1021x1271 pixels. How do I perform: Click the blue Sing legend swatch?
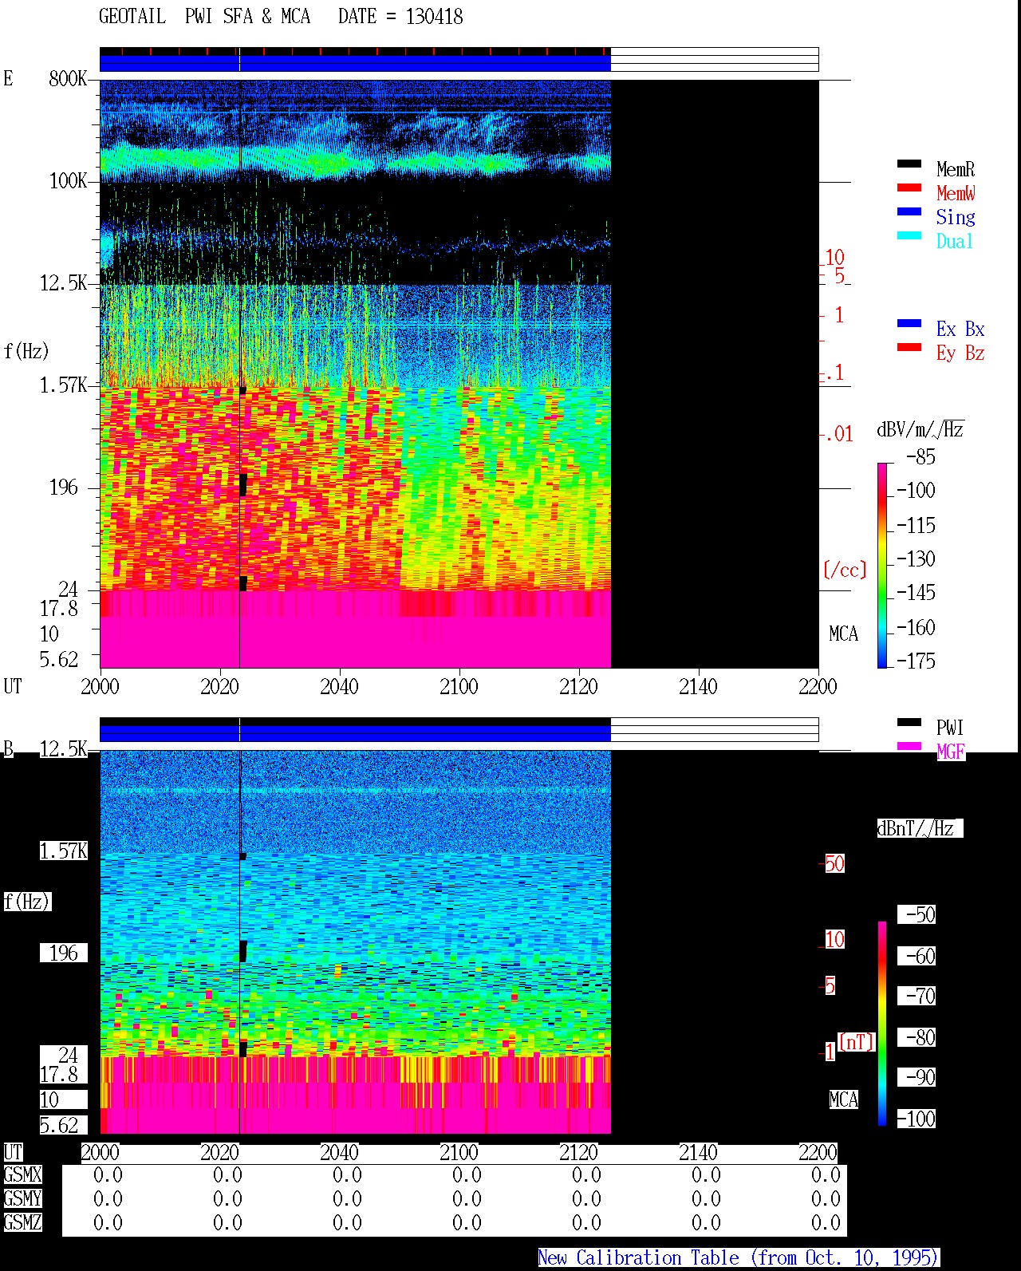[x=909, y=212]
